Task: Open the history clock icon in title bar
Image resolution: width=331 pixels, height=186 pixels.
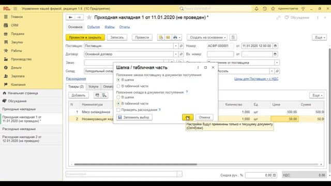Action: [265, 9]
